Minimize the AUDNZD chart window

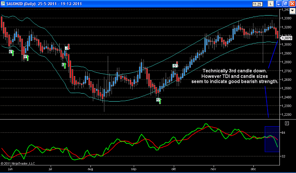pos(279,4)
